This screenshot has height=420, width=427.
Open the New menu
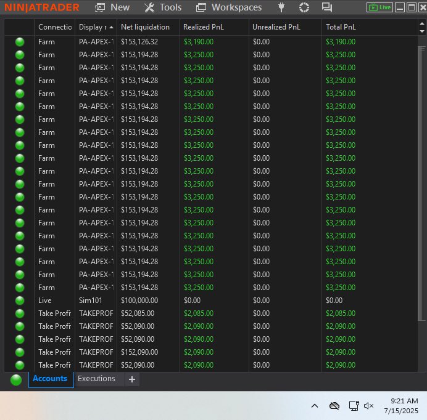point(112,7)
